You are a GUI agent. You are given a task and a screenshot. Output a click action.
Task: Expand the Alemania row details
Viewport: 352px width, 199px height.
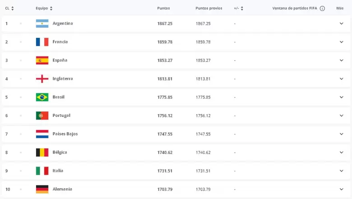click(x=342, y=189)
